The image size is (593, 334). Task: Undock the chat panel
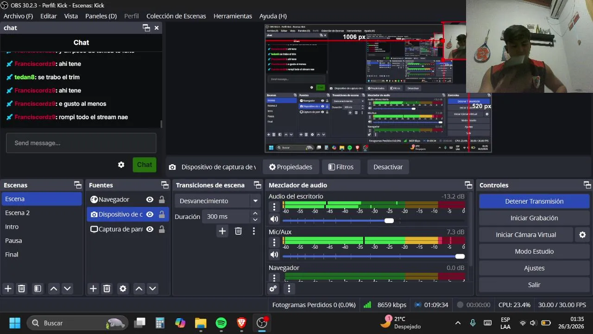[x=146, y=28]
